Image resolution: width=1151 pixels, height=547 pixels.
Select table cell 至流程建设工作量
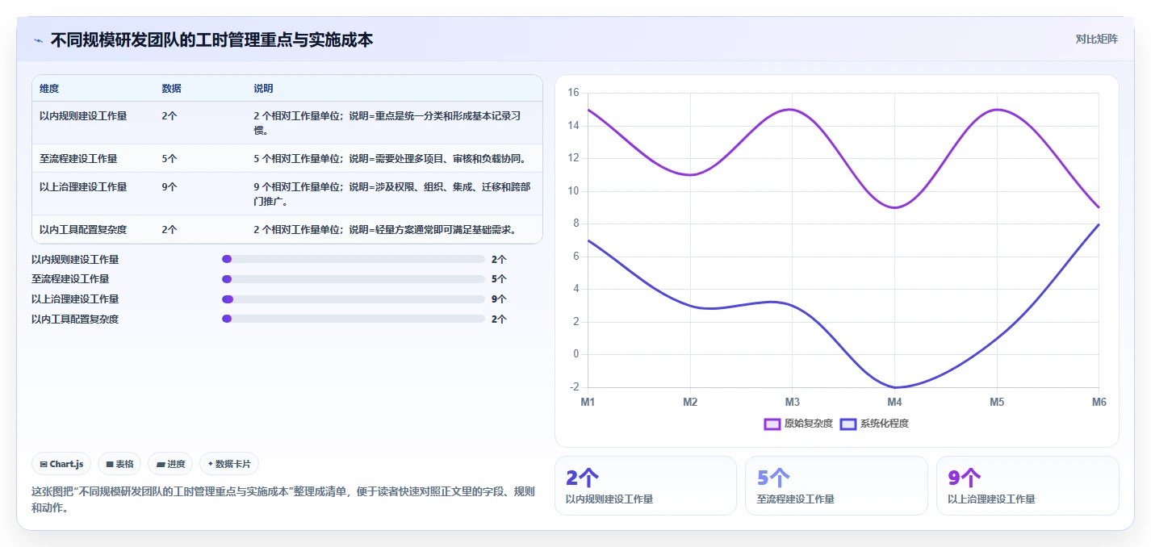click(x=78, y=159)
